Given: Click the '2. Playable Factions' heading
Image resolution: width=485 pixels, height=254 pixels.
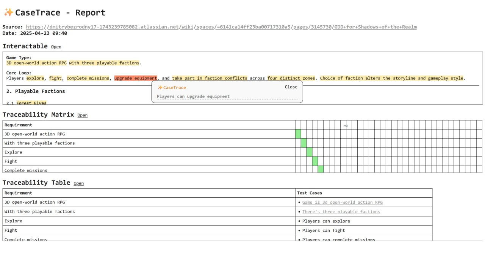Looking at the screenshot, I should (x=36, y=91).
